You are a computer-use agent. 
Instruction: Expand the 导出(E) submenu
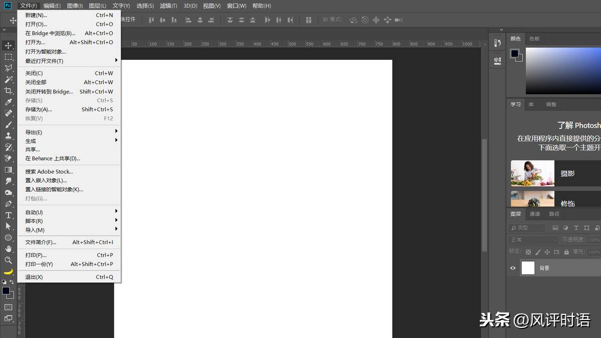(70, 132)
